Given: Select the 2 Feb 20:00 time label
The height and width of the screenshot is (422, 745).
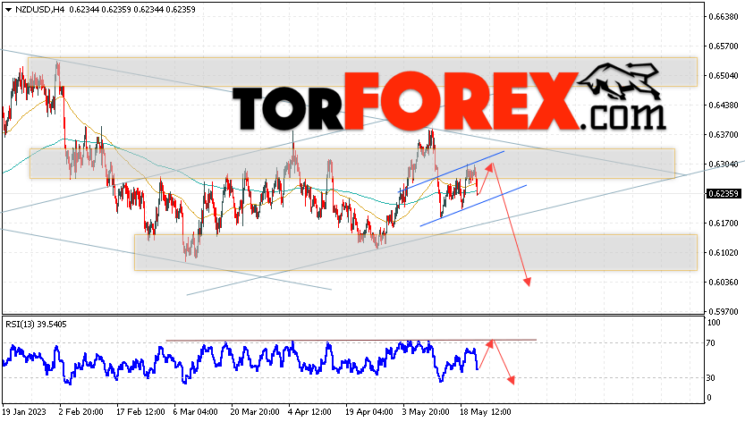Looking at the screenshot, I should [80, 411].
